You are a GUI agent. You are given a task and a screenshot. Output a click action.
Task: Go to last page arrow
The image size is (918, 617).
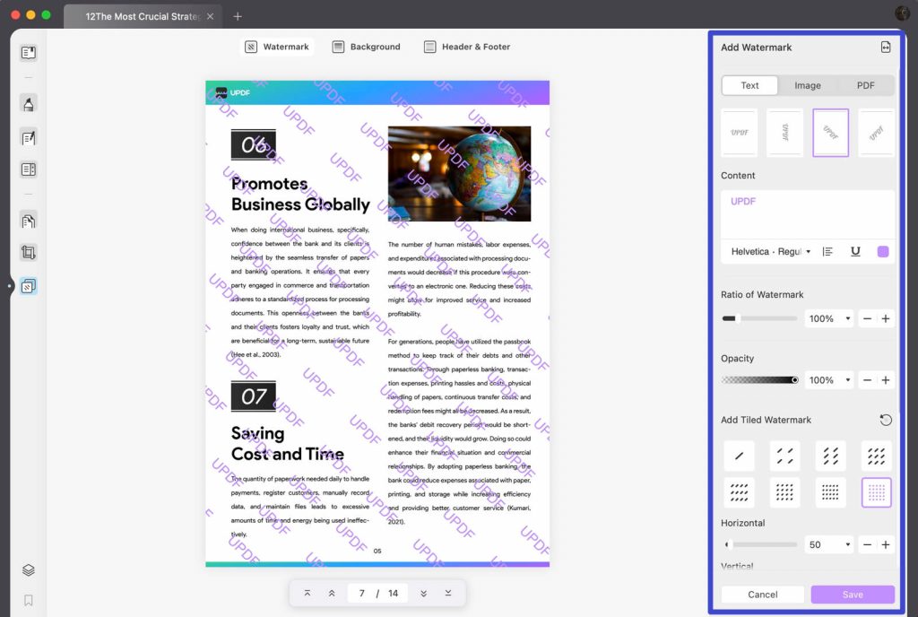pyautogui.click(x=448, y=594)
